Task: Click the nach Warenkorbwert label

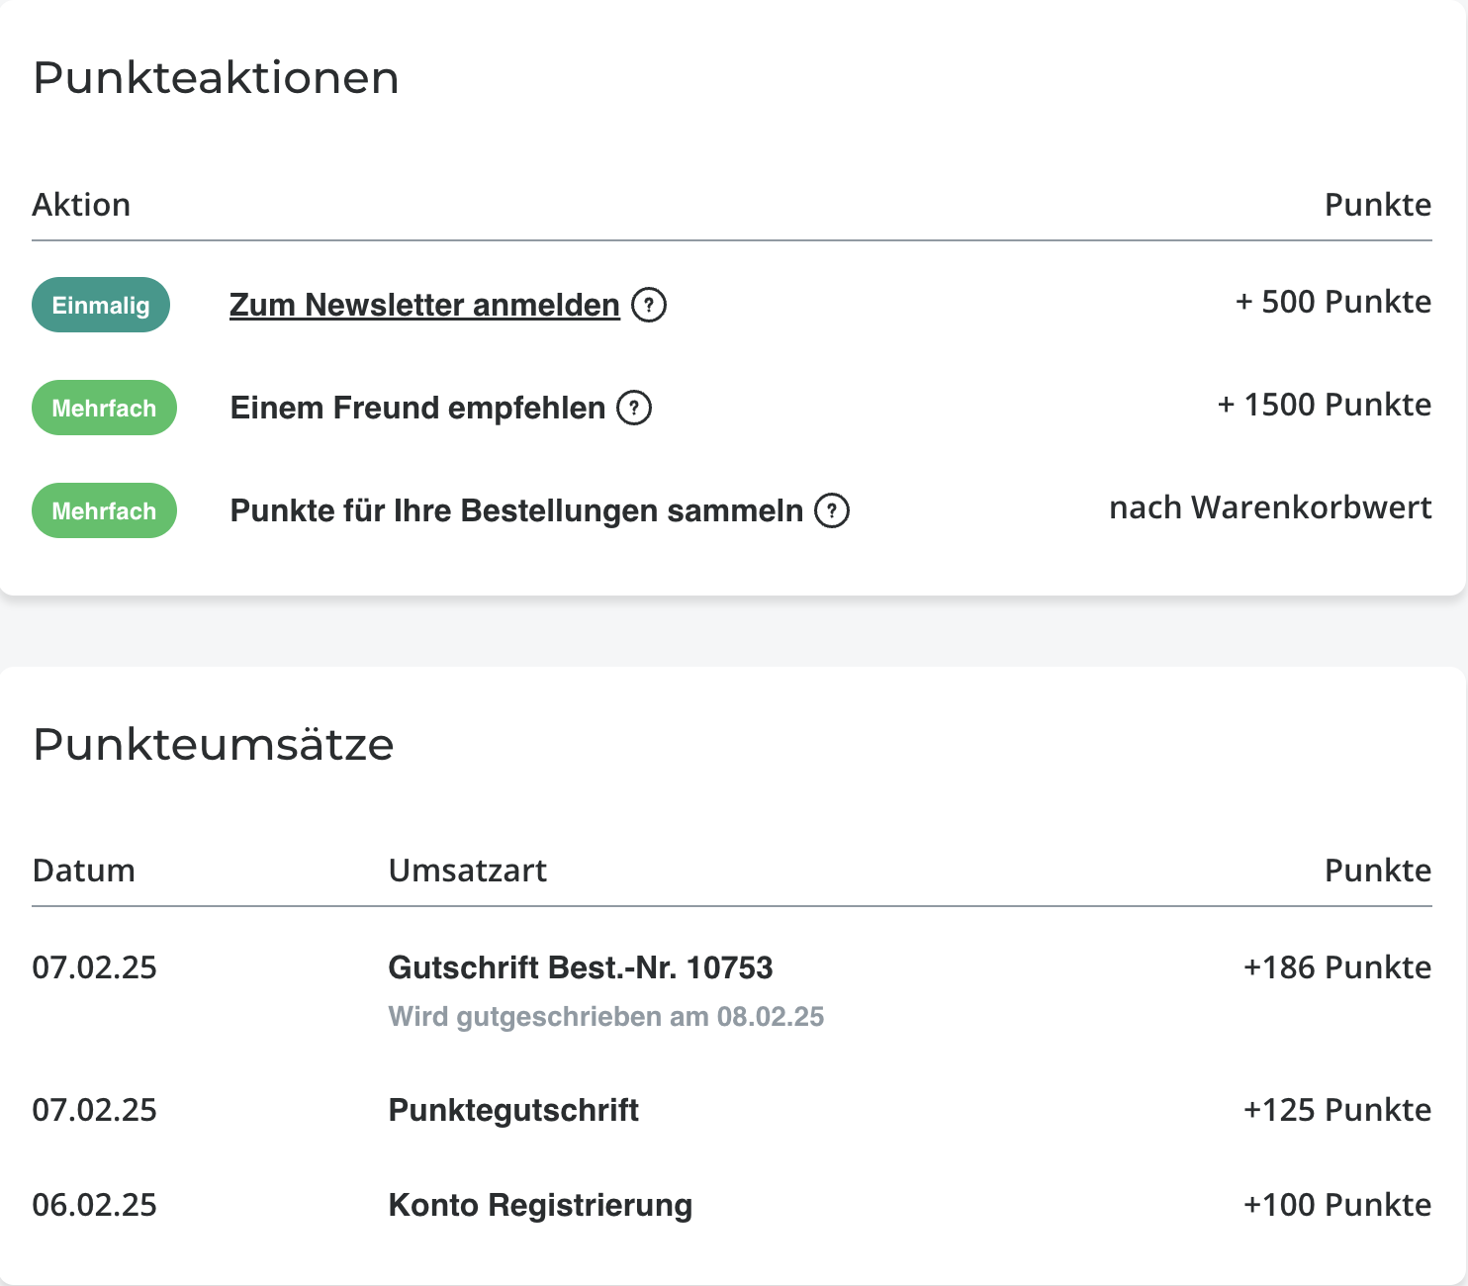Action: [x=1270, y=507]
